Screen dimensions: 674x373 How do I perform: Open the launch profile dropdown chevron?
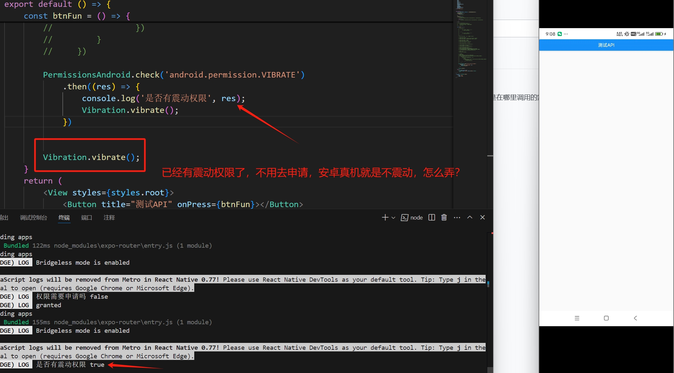[x=393, y=218]
